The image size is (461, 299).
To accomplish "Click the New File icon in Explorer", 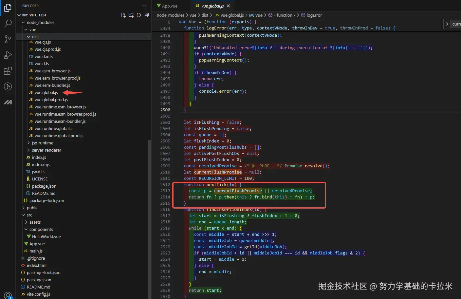I will [x=123, y=15].
